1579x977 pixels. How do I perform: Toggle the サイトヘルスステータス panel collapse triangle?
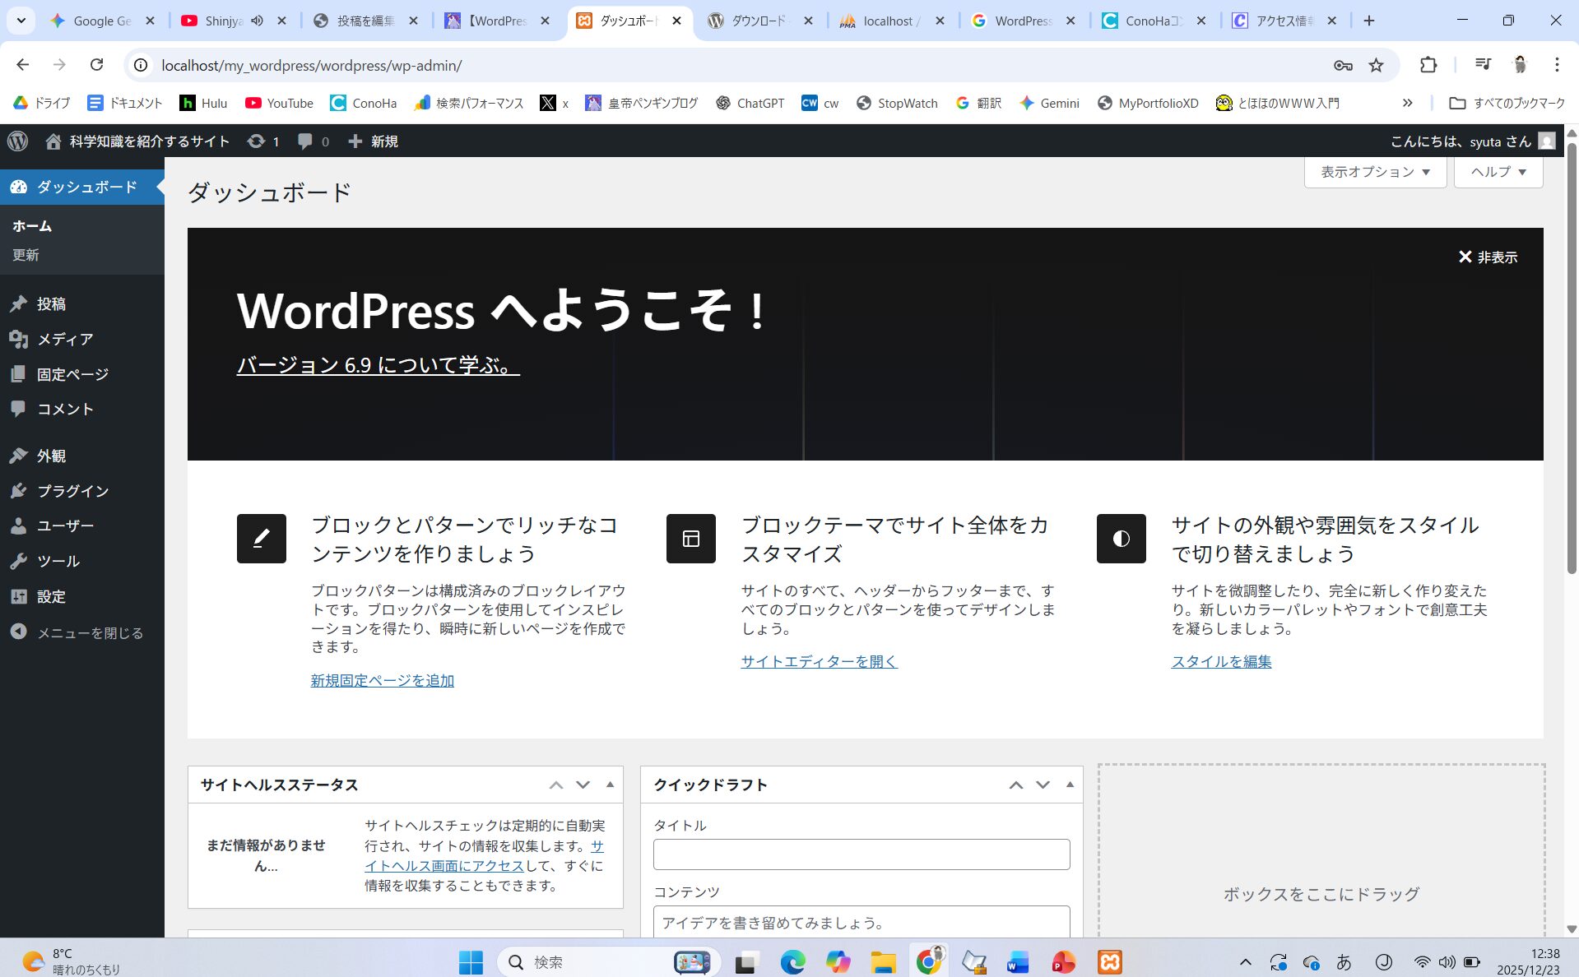pos(610,785)
